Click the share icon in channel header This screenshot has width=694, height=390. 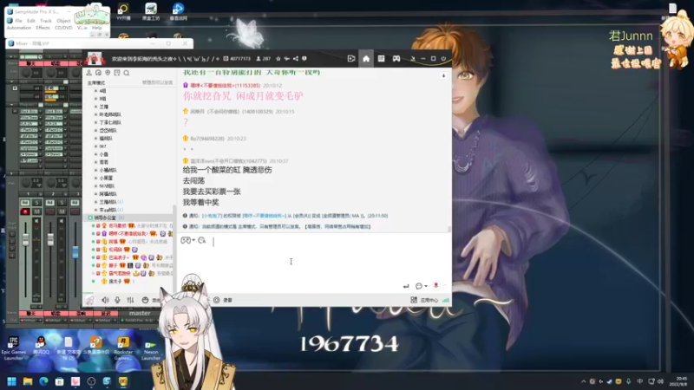click(296, 58)
